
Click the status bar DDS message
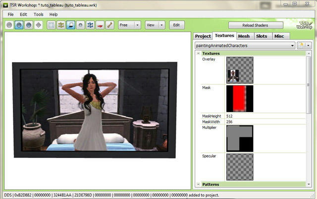coord(111,195)
